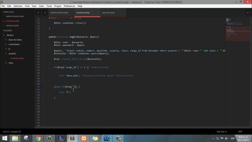Select the modelo folder label
This screenshot has height=142, width=252.
12,54
